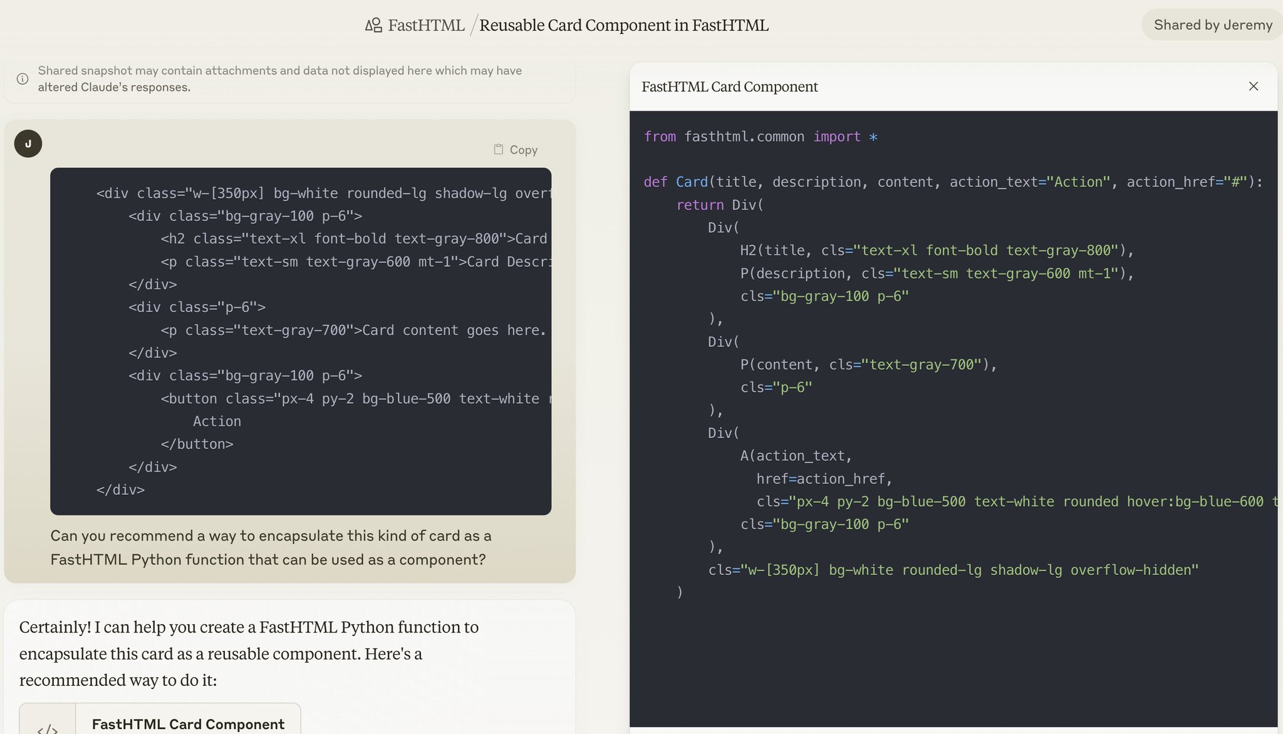Click the P(description, cls=...) code line
The width and height of the screenshot is (1283, 734).
[937, 274]
